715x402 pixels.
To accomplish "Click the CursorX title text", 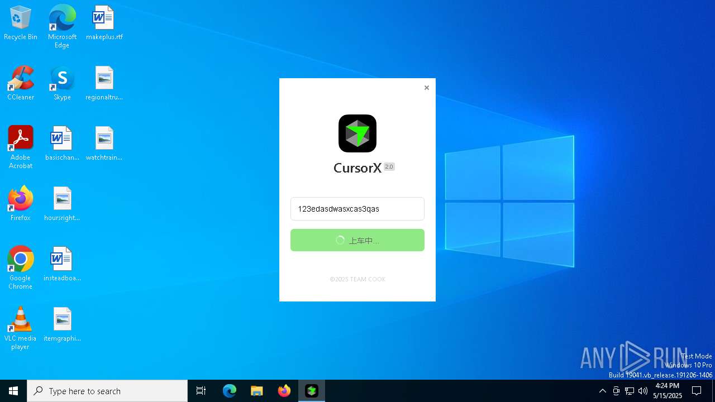I will (x=357, y=167).
